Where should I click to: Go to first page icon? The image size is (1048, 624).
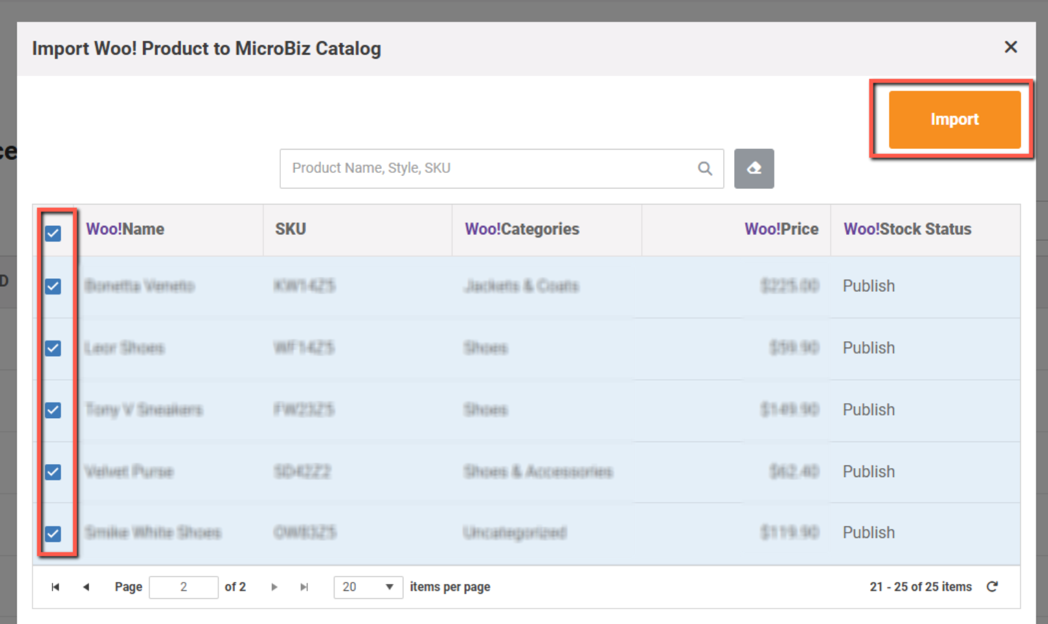(x=56, y=587)
